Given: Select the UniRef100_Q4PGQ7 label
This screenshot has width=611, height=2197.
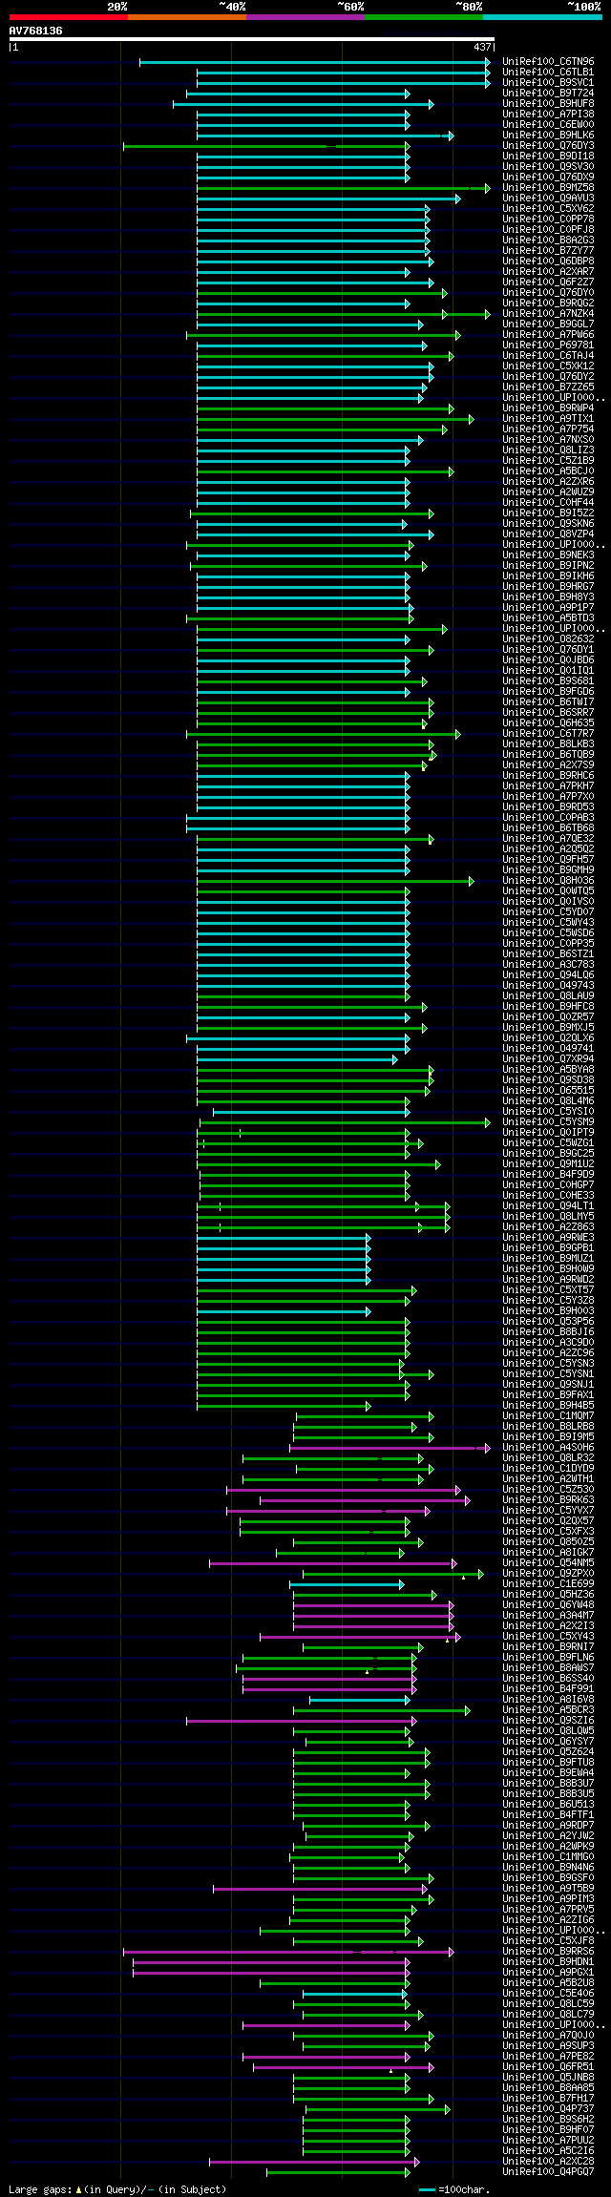Looking at the screenshot, I should click(548, 2172).
